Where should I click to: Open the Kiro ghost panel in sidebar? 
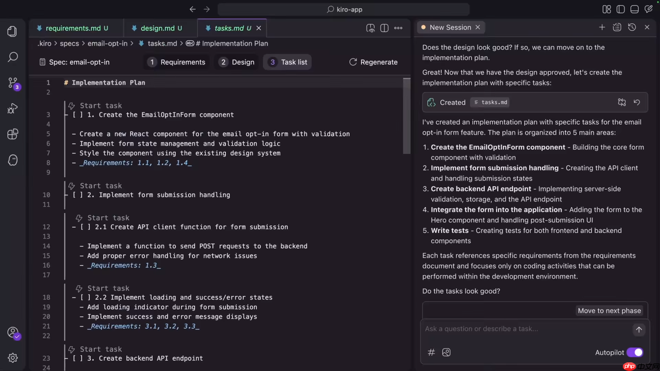click(x=12, y=160)
